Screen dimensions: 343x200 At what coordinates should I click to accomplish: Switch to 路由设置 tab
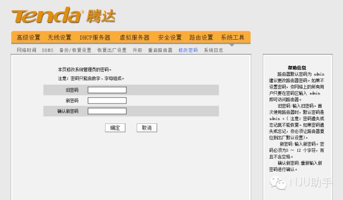coord(202,38)
